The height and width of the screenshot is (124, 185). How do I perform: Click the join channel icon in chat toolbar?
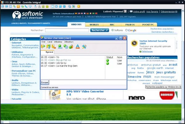click(x=48, y=46)
